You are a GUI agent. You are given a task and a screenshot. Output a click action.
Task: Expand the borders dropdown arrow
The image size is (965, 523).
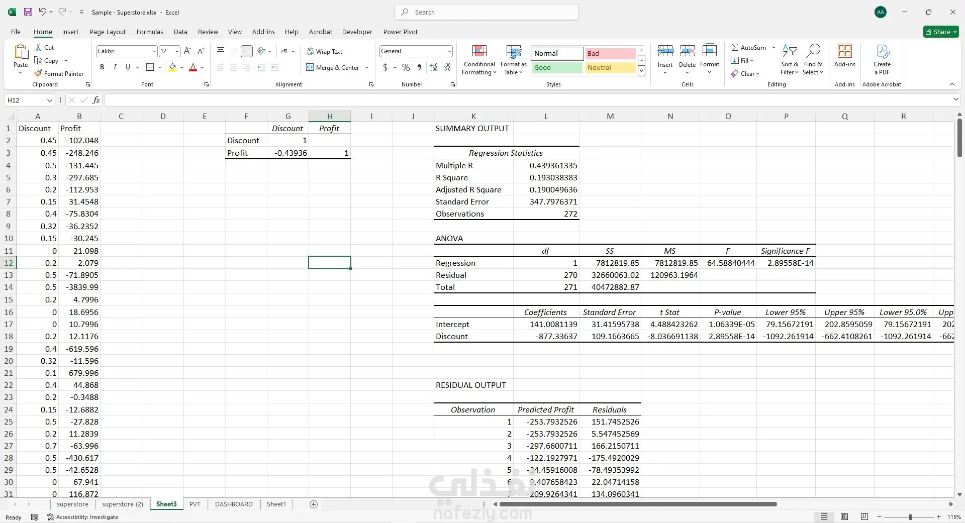(x=159, y=67)
